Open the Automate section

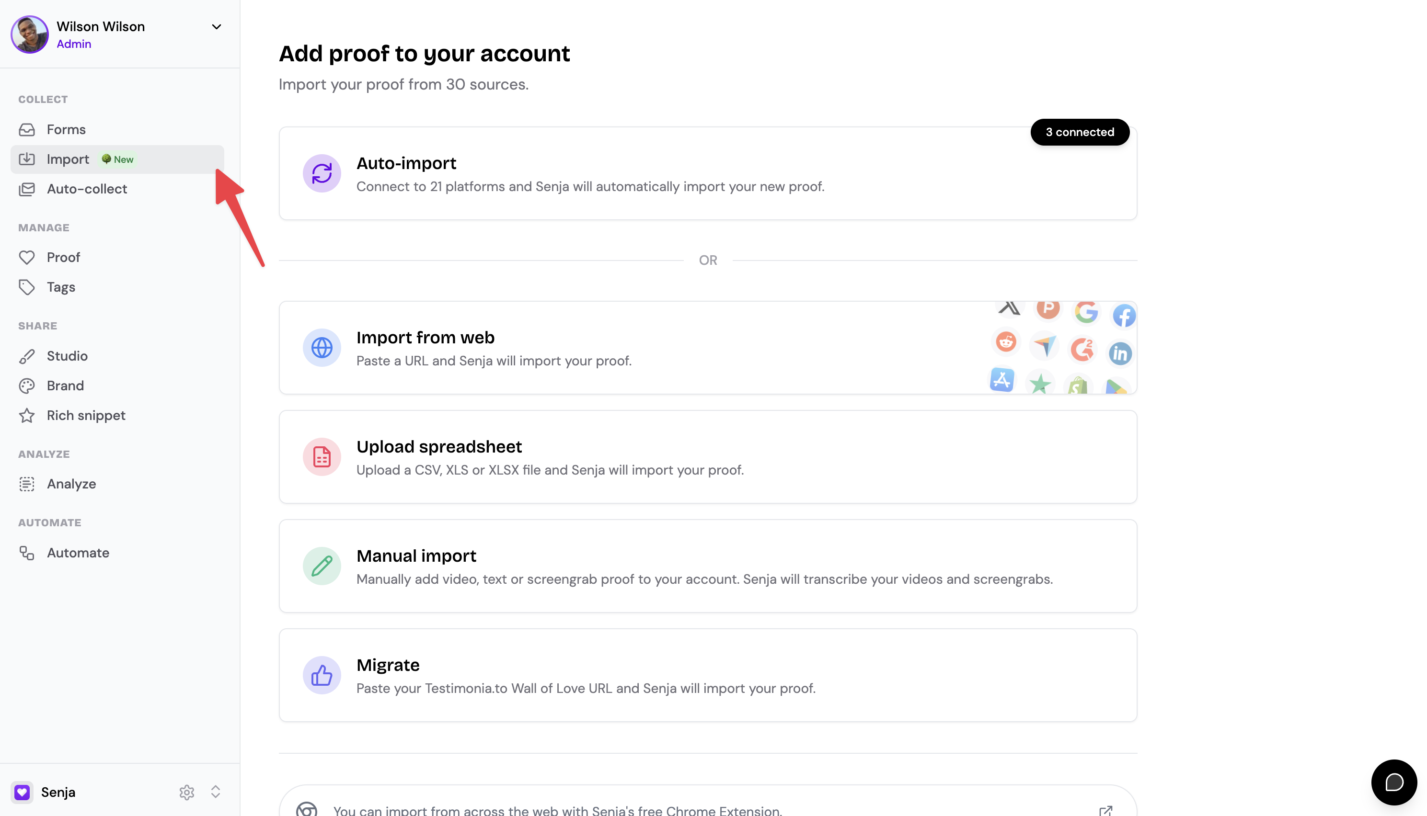click(117, 553)
